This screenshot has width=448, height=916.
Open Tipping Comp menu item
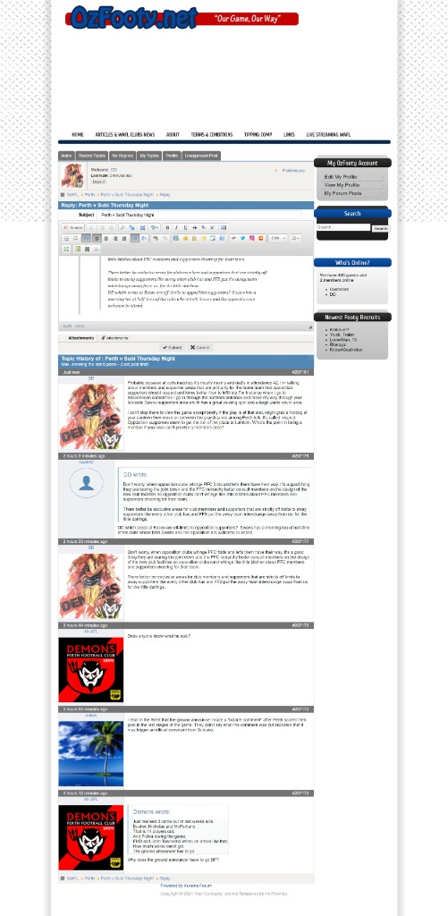click(258, 134)
